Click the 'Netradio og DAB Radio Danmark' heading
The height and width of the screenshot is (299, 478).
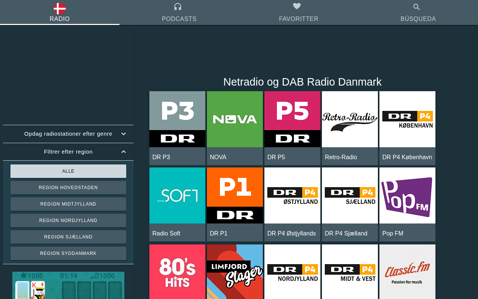coord(302,82)
